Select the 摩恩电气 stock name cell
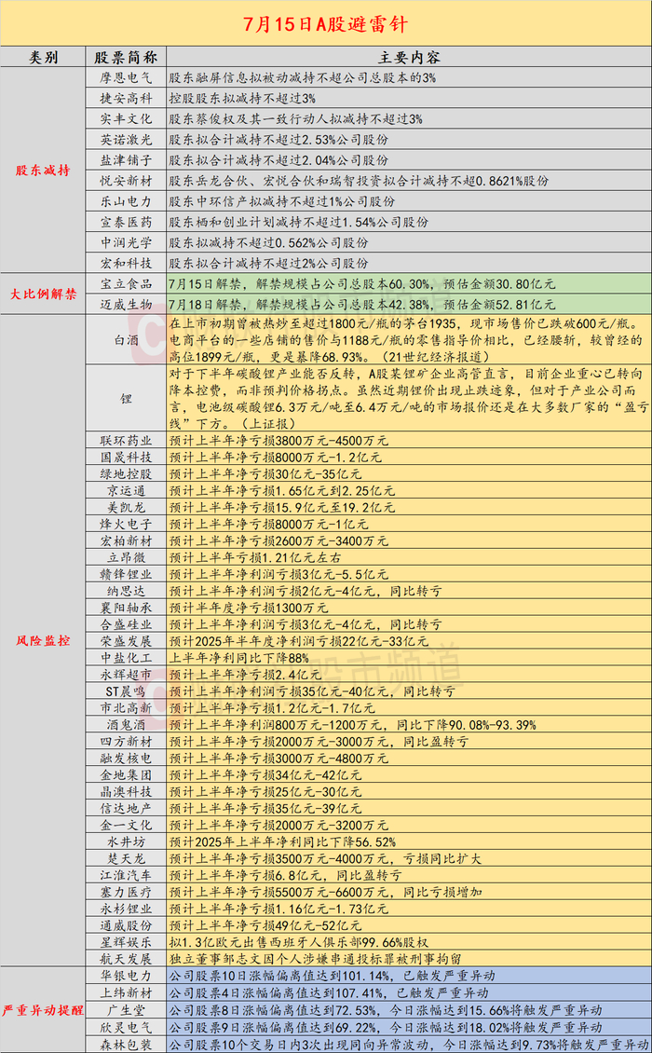The width and height of the screenshot is (652, 1053). tap(127, 78)
